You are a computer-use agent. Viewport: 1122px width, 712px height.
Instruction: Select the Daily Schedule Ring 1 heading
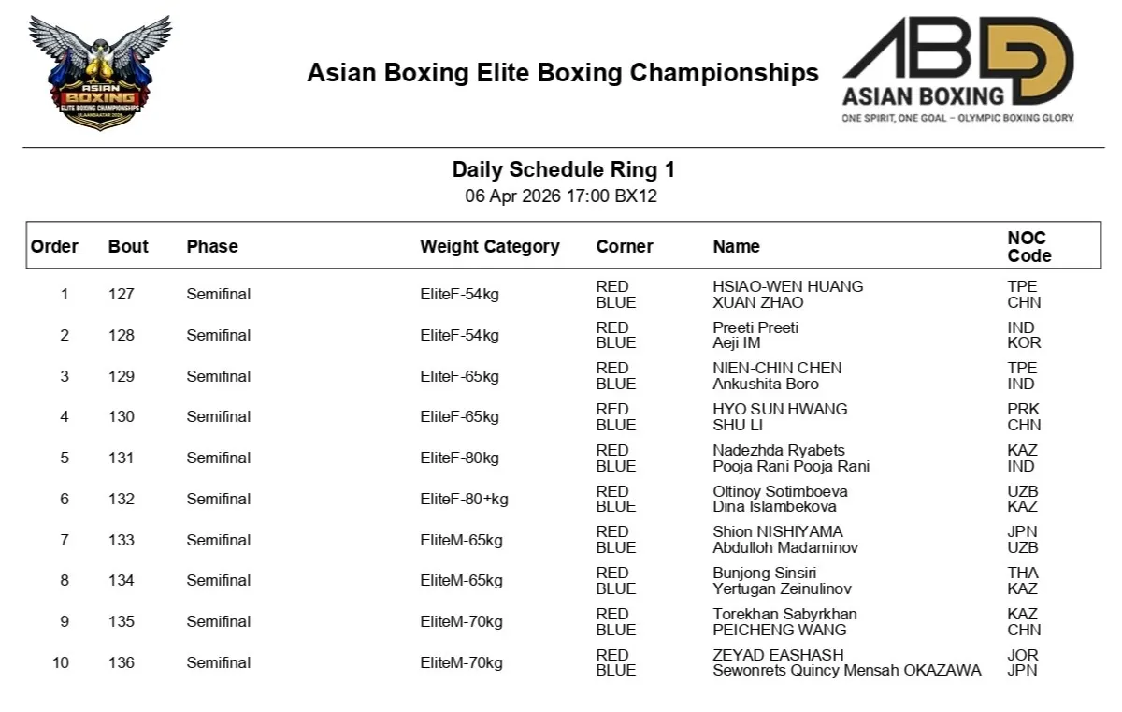point(563,170)
